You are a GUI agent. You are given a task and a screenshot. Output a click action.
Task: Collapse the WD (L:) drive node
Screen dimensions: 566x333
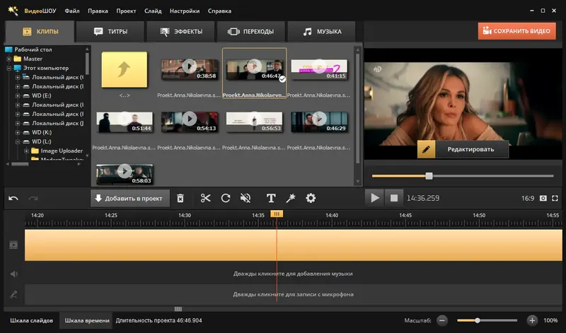pos(17,141)
